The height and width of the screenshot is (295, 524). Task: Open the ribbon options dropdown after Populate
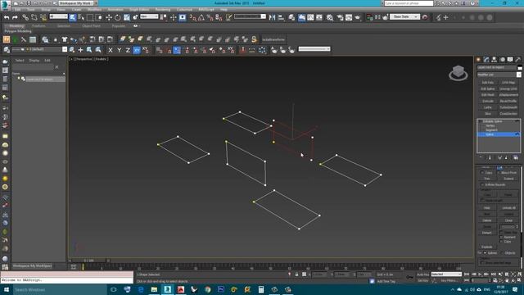pyautogui.click(x=136, y=25)
